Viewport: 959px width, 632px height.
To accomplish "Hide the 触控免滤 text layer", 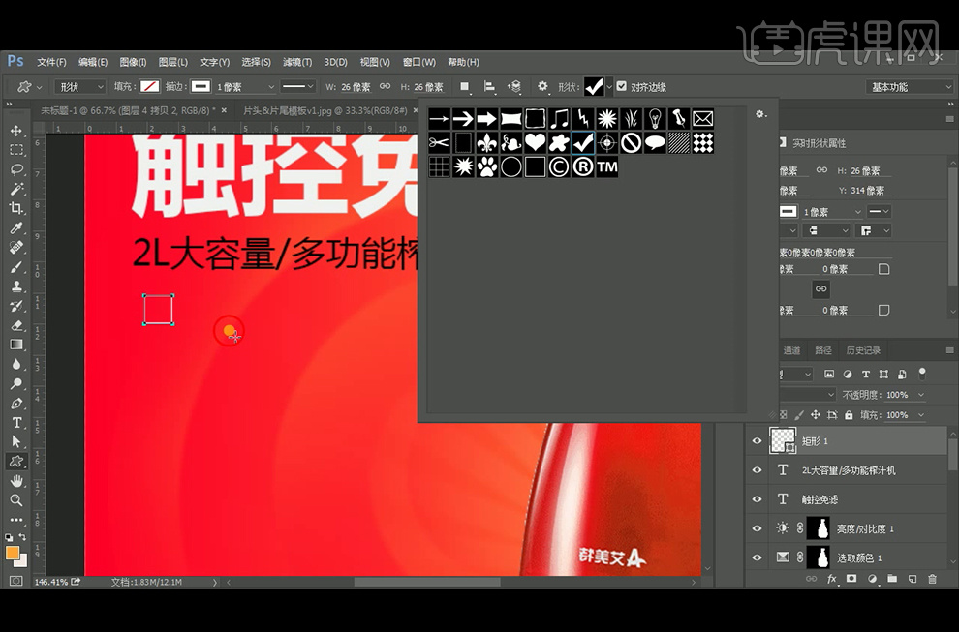I will point(757,499).
